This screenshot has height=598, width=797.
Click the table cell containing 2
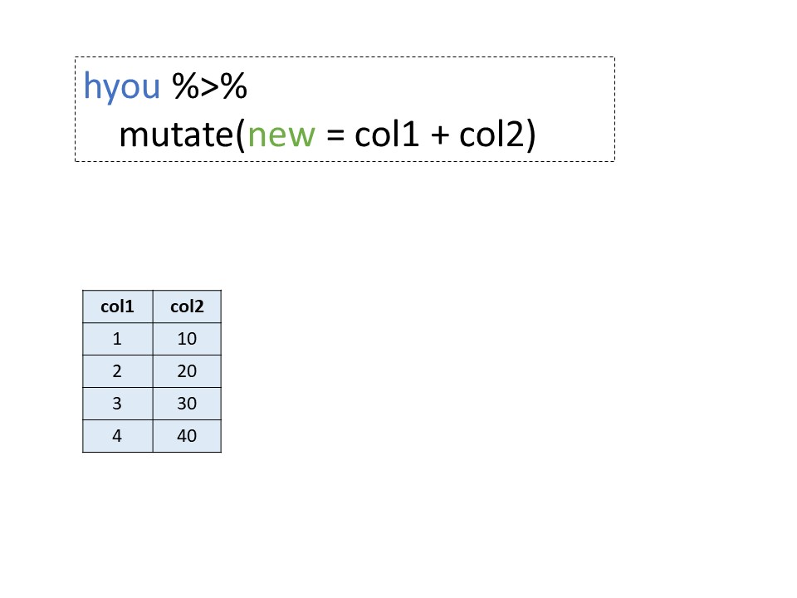(x=118, y=371)
